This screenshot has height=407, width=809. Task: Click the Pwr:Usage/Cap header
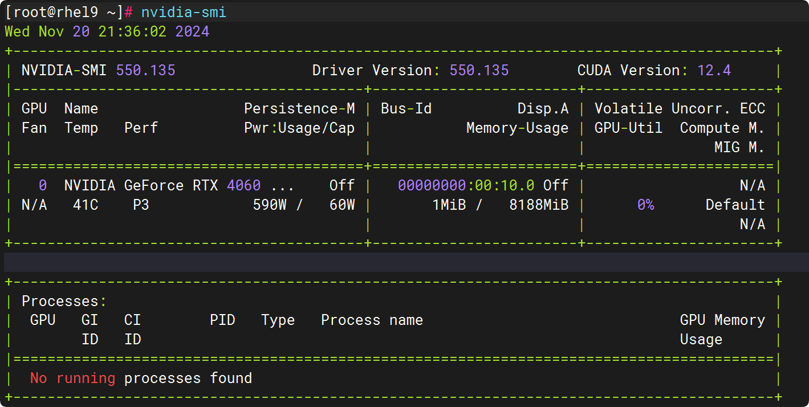click(299, 128)
